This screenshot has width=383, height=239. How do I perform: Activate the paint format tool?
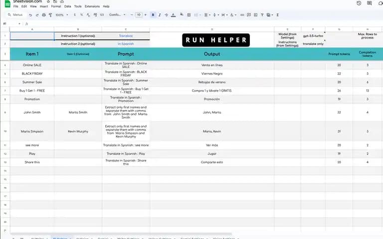[x=50, y=15]
